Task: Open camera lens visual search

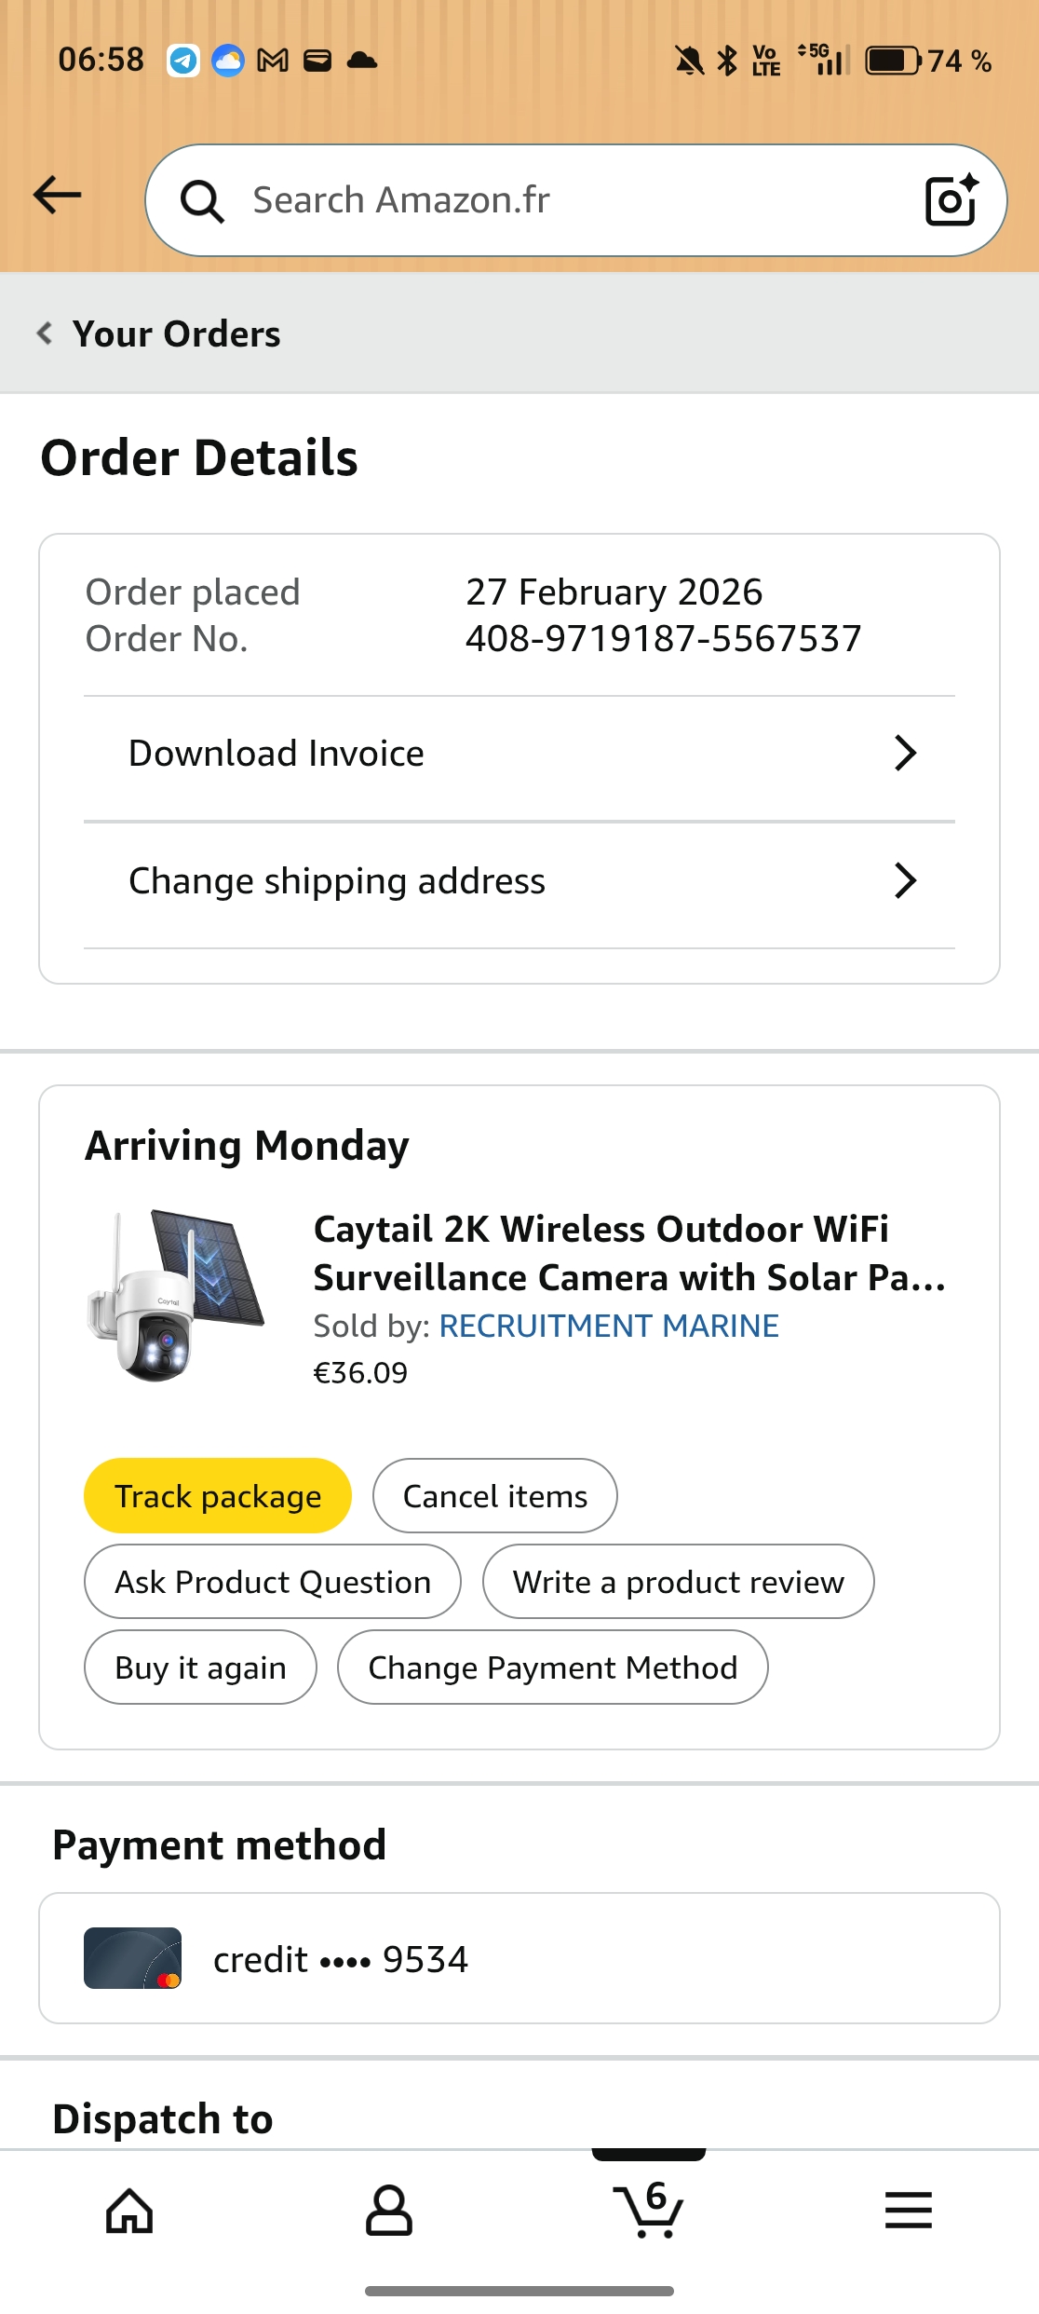Action: coord(951,199)
